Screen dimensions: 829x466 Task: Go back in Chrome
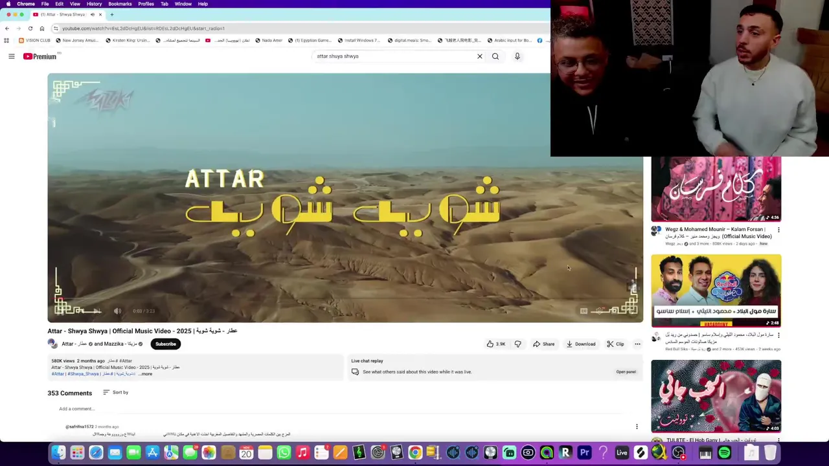[x=7, y=28]
